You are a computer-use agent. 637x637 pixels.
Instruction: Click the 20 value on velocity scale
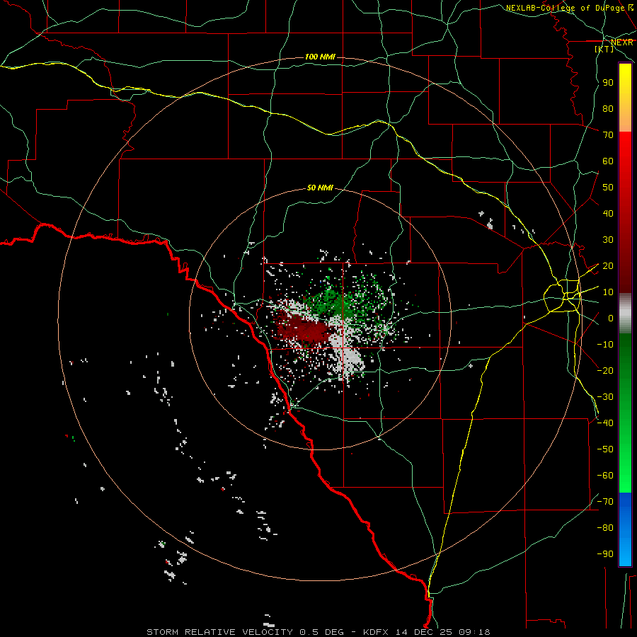click(x=608, y=265)
